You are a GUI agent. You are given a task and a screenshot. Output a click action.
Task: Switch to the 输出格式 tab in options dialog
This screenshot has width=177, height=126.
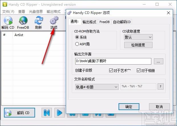[89, 22]
